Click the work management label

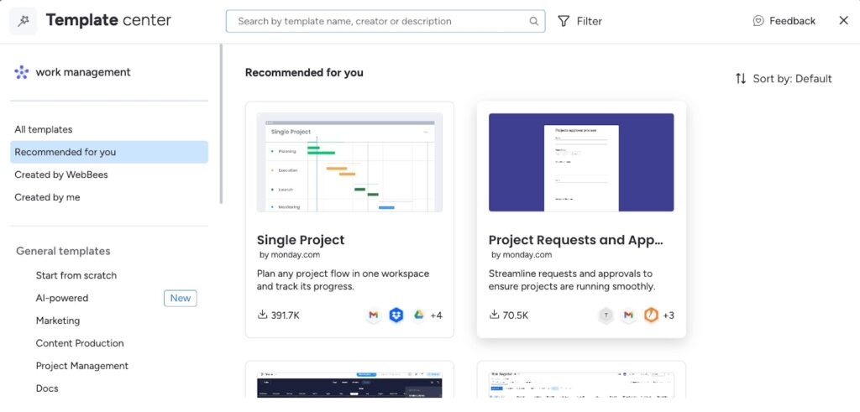click(83, 72)
